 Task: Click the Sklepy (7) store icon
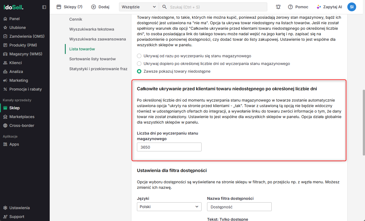[59, 7]
